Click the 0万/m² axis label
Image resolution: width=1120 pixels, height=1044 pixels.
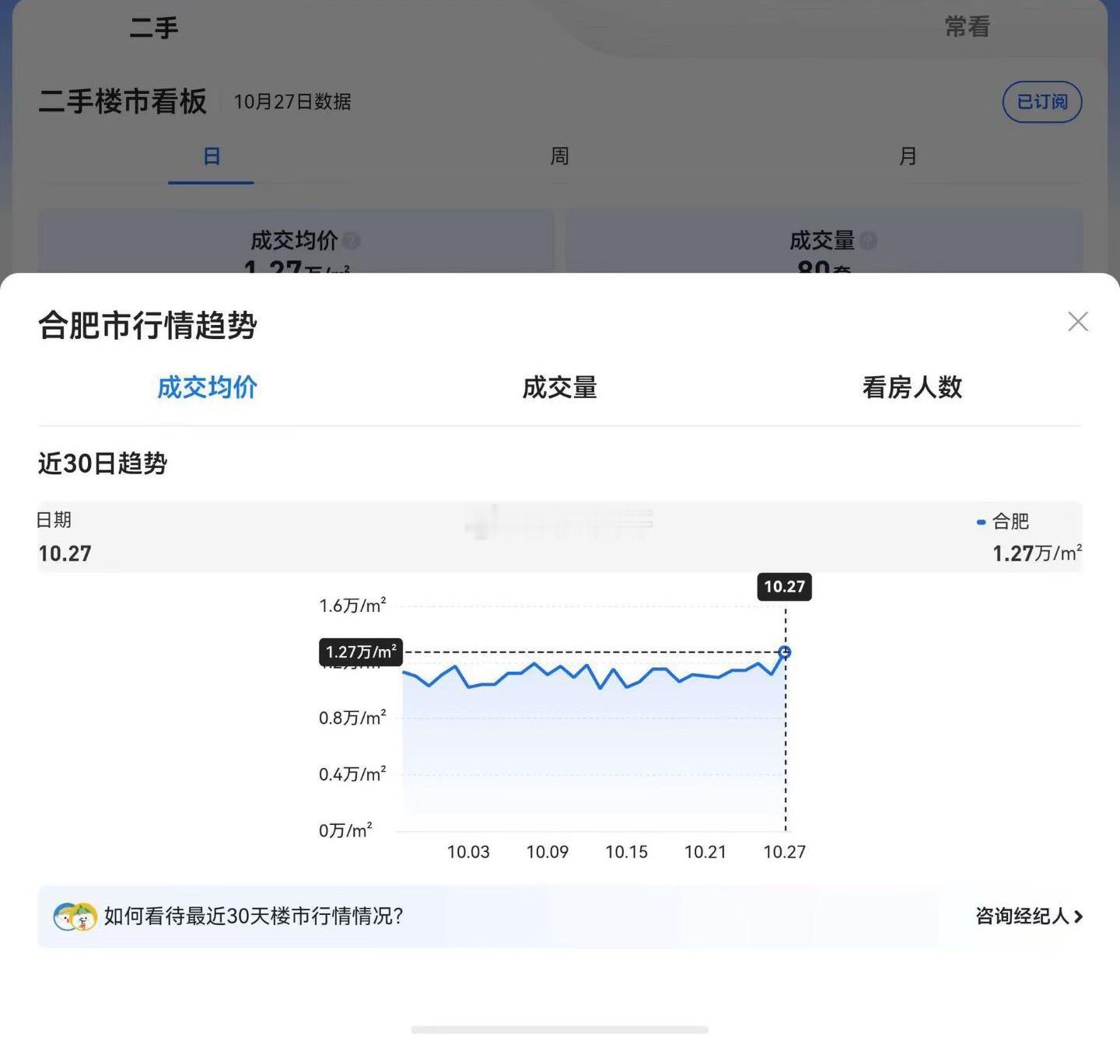pos(345,830)
